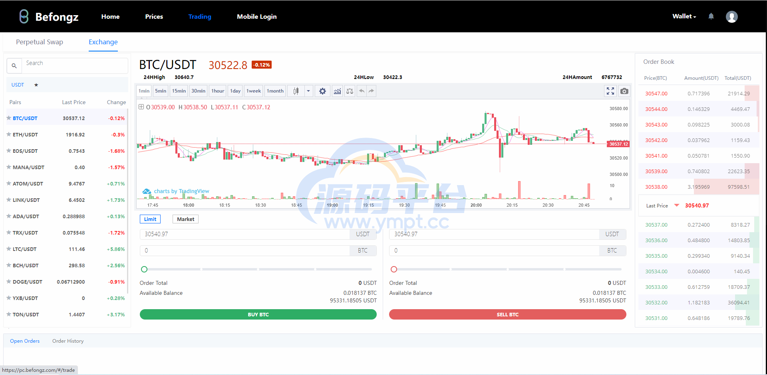Favorite the MANA/USDT pair star
Viewport: 767px width, 375px height.
(x=9, y=167)
